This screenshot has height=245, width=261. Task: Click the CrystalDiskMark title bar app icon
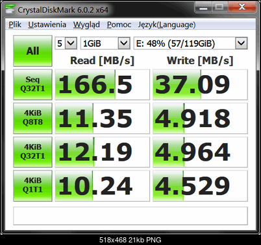pyautogui.click(x=10, y=9)
